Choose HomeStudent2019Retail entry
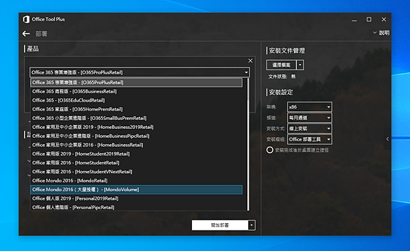The height and width of the screenshot is (251, 410). pyautogui.click(x=136, y=153)
